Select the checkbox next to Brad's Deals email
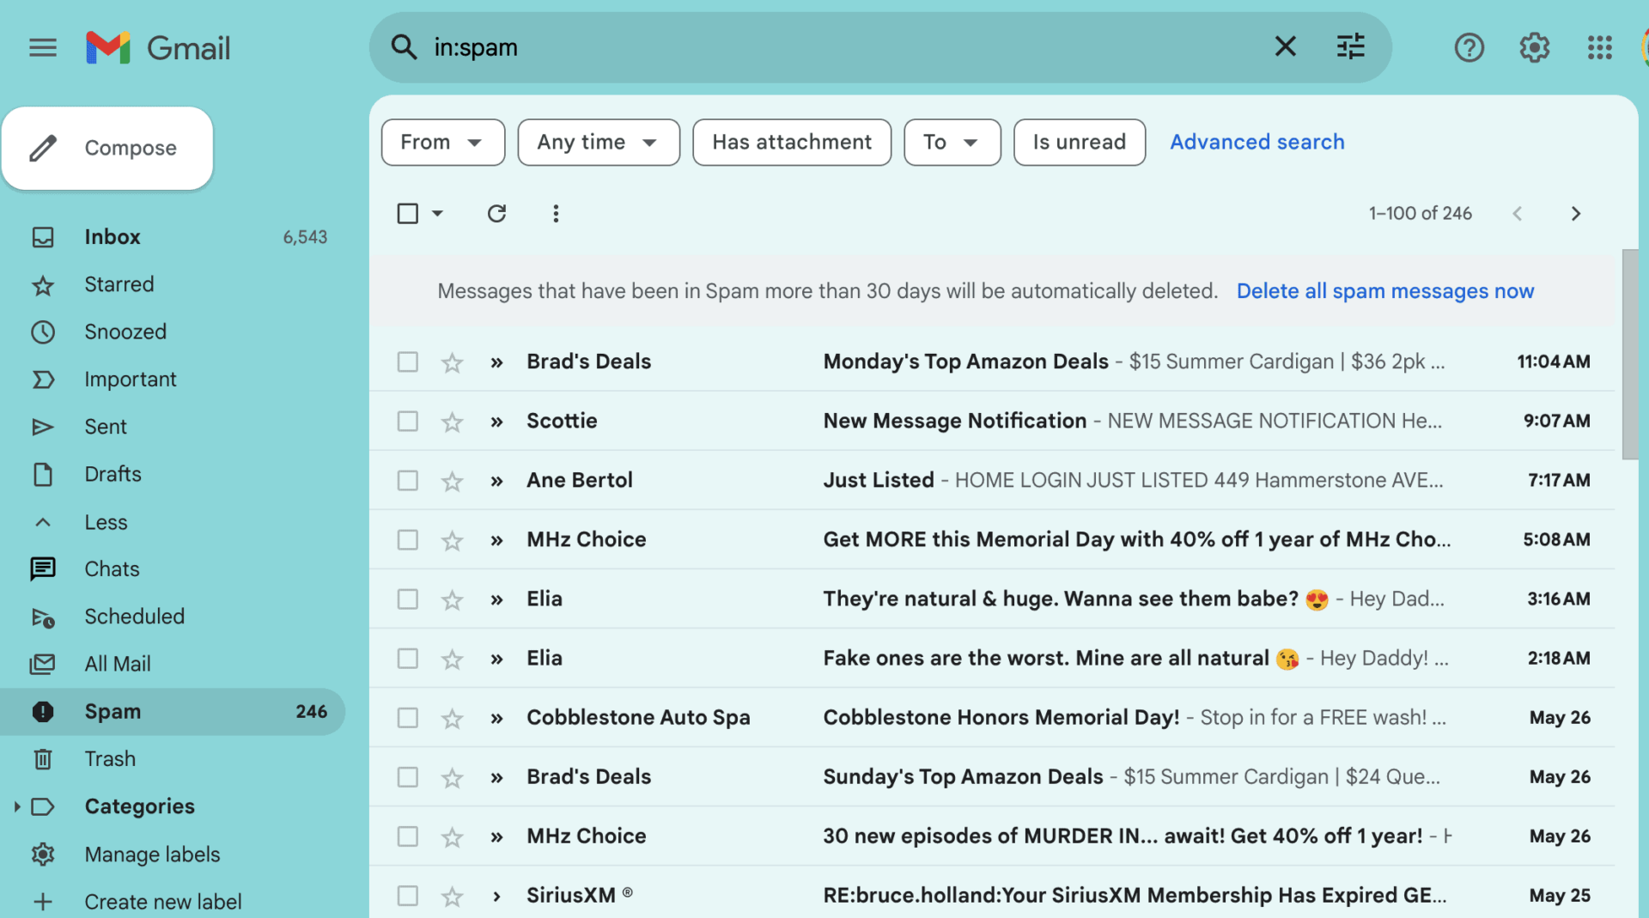Viewport: 1649px width, 918px height. click(407, 362)
